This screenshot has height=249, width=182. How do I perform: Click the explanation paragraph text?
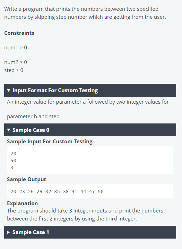[85, 215]
